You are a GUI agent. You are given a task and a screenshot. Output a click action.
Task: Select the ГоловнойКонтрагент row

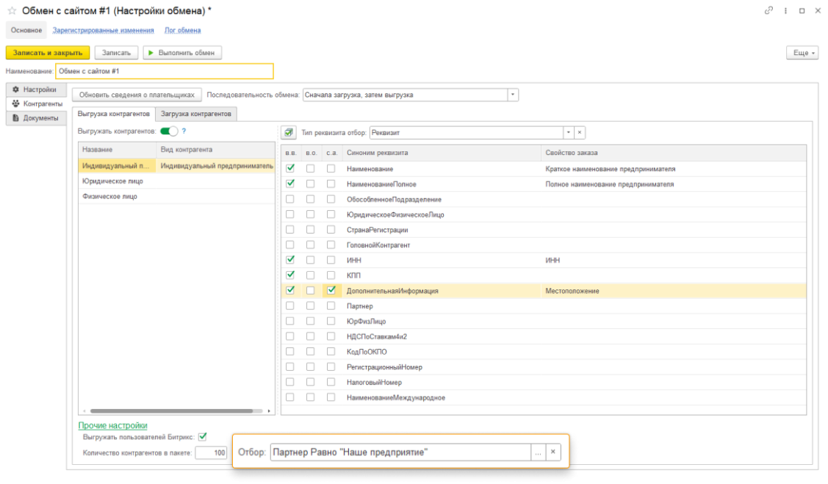tap(544, 245)
